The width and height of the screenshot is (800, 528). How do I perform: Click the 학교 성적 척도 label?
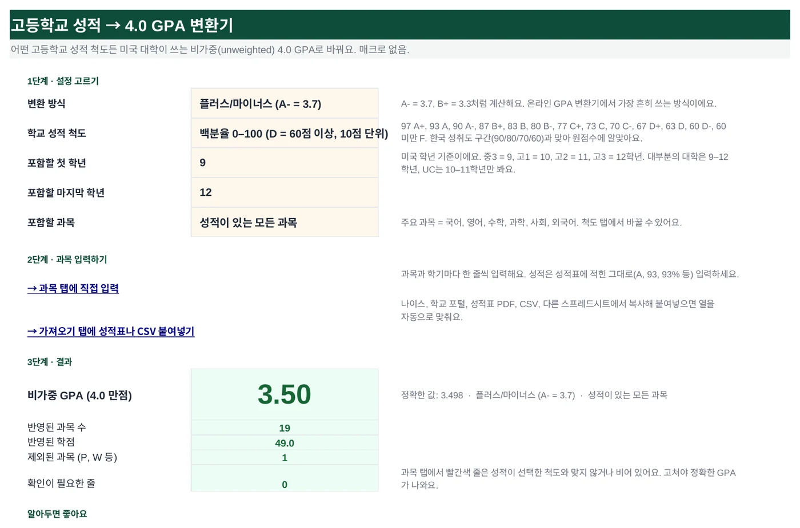point(57,133)
